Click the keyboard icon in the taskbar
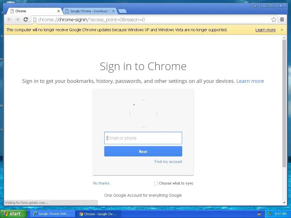291x218 pixels. pos(259,214)
